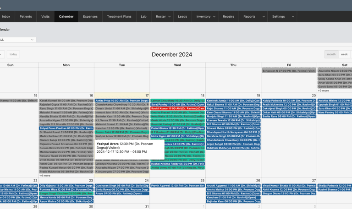This screenshot has height=209, width=352.
Task: Open Garvit Sahni 05:00 PM appointment
Action: coord(335,87)
